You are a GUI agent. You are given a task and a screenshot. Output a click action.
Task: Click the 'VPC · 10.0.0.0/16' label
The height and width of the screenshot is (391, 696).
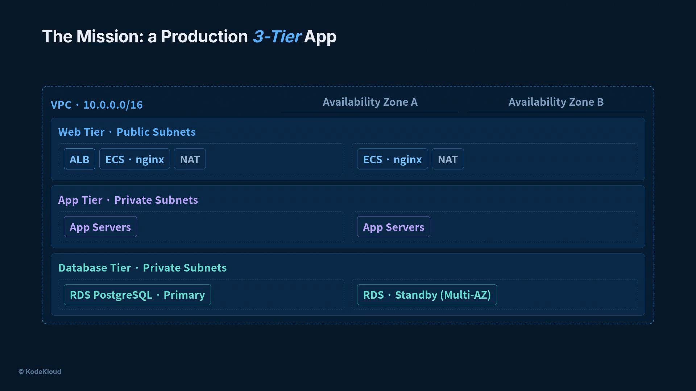click(97, 105)
